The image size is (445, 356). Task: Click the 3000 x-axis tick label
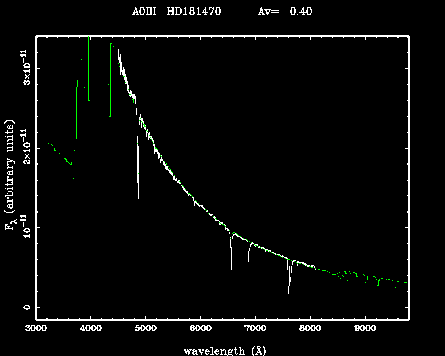(x=36, y=329)
